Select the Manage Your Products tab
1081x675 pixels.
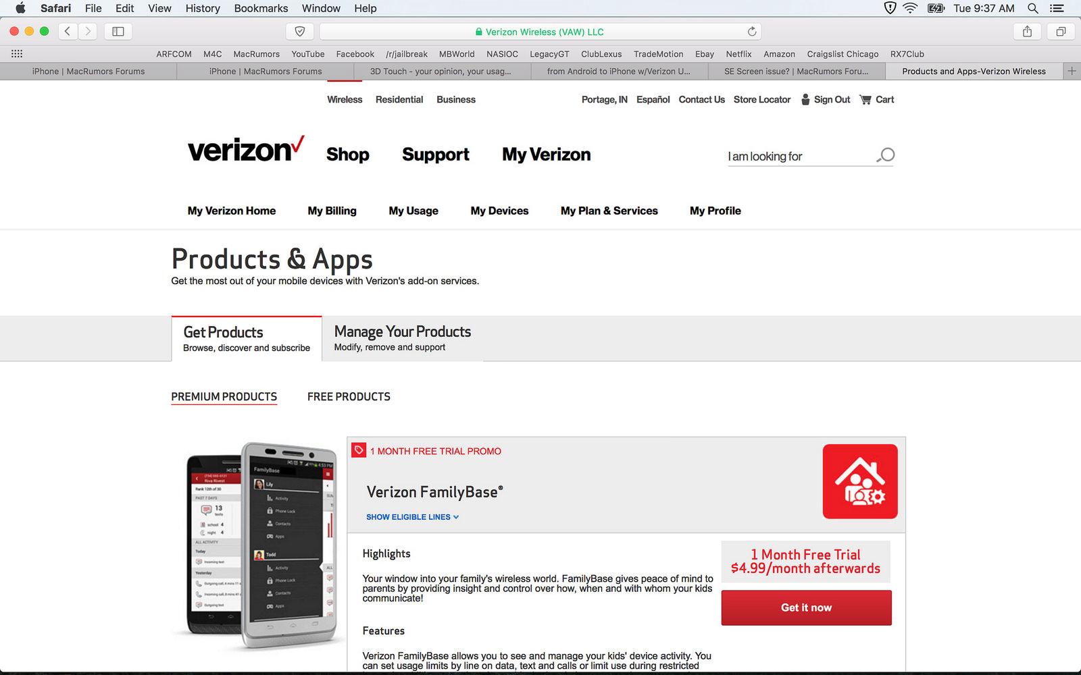(x=403, y=338)
